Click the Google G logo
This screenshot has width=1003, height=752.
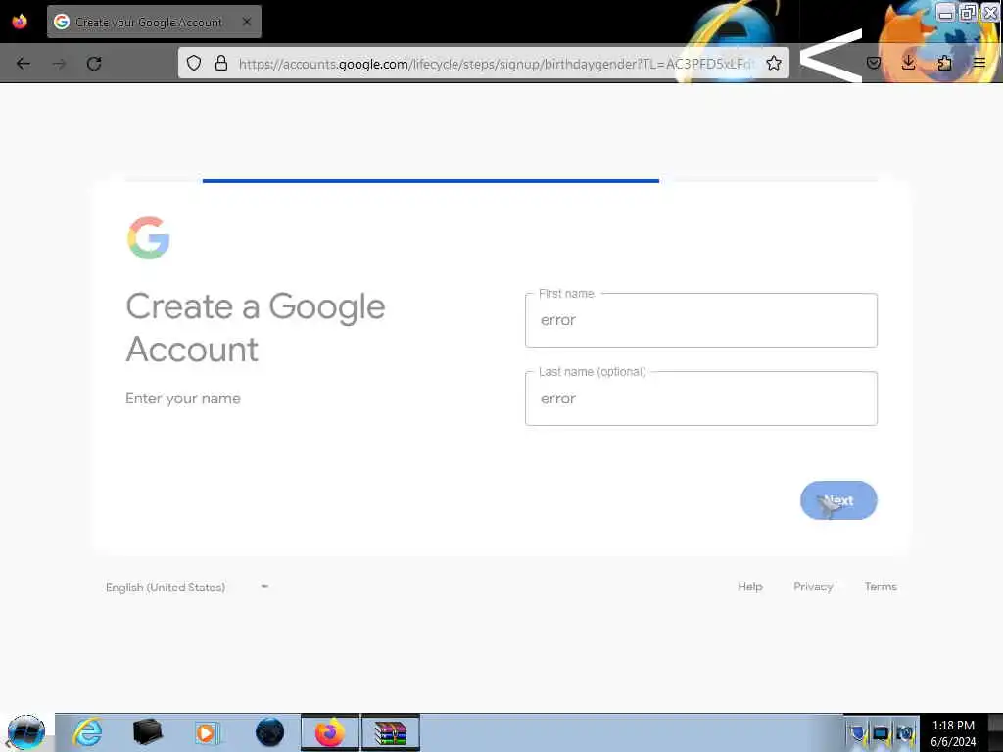pos(149,238)
